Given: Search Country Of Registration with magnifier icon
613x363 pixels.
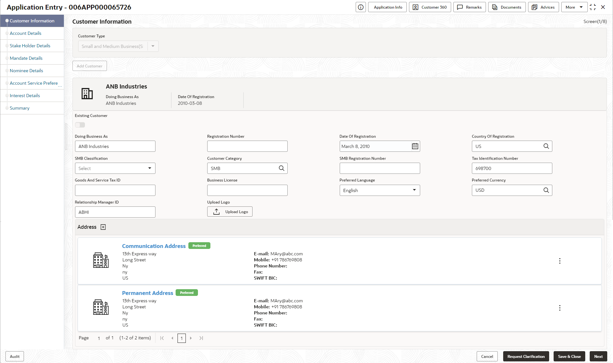Looking at the screenshot, I should (546, 146).
